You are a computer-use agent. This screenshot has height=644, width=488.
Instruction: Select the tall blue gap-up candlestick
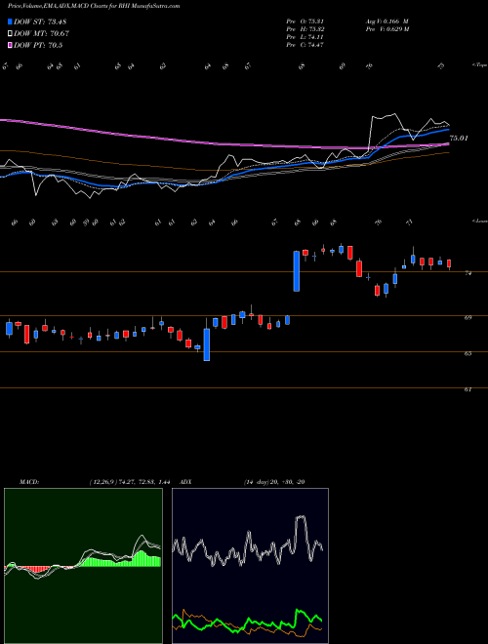[296, 271]
